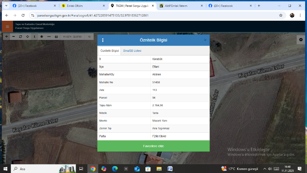Click the map refresh tool icon

[x=20, y=36]
